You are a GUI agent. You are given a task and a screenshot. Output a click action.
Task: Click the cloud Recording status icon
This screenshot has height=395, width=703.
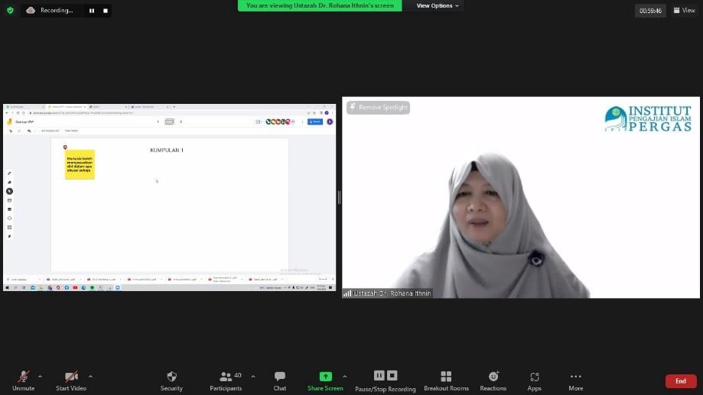pyautogui.click(x=31, y=10)
